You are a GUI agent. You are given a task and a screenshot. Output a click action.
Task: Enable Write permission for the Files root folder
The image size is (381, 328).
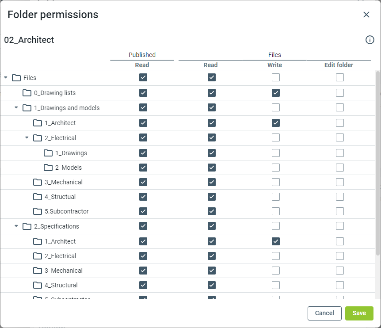(x=276, y=77)
